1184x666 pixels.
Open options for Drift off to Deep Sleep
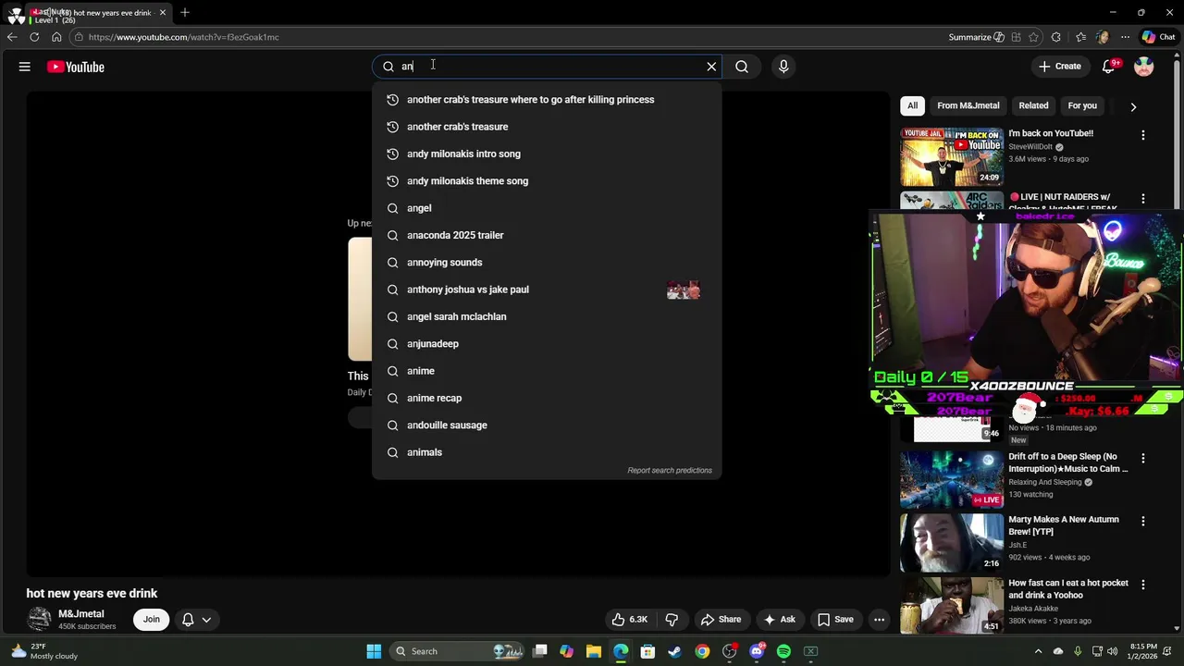(1142, 458)
